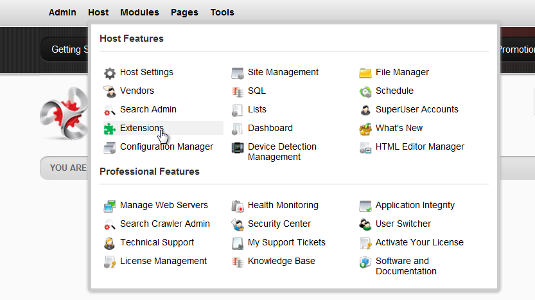Click the Configuration Manager icon
Viewport: 535px width, 300px height.
pos(110,148)
